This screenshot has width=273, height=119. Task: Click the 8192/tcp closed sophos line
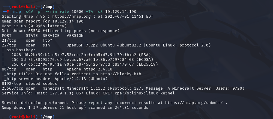[x=29, y=84]
